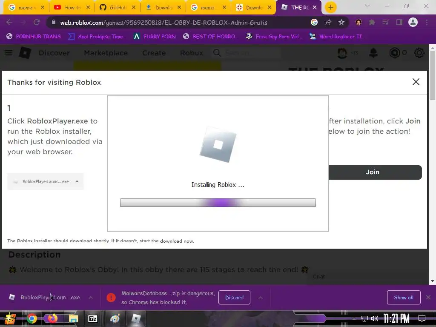Open Paint from the taskbar
The width and height of the screenshot is (436, 327).
click(115, 318)
